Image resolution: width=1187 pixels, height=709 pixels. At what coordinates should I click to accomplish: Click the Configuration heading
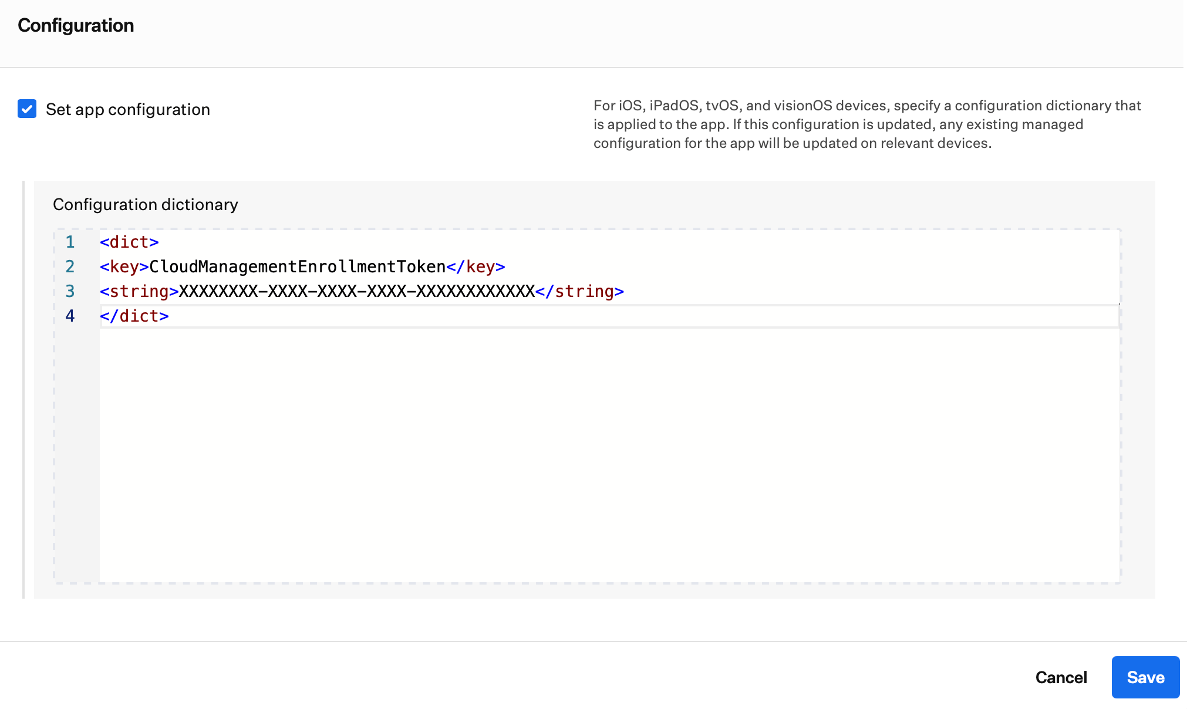pyautogui.click(x=76, y=25)
